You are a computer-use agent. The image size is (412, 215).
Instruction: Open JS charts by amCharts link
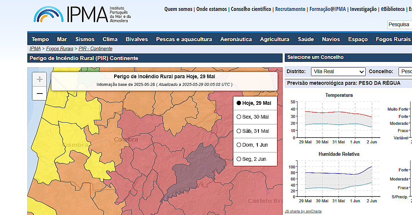[x=303, y=211]
